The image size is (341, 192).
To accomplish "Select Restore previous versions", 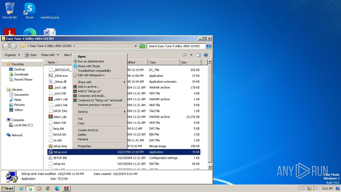I will (x=100, y=105).
